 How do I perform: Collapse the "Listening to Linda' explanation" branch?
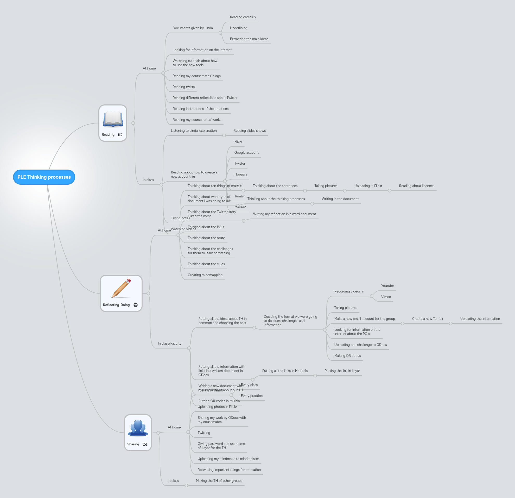click(224, 135)
